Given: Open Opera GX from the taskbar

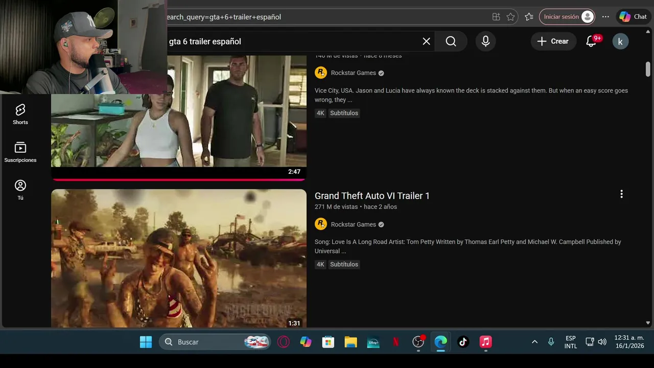Looking at the screenshot, I should click(283, 342).
